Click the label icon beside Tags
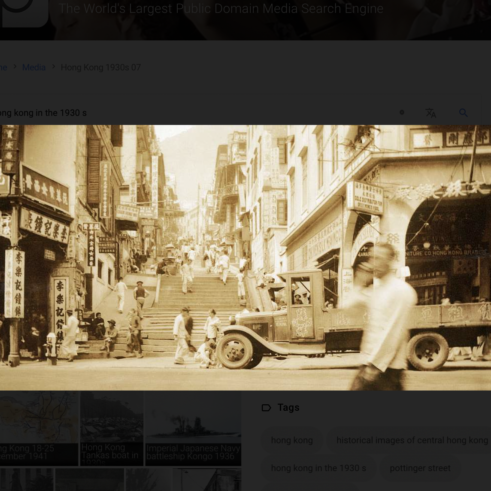The image size is (491, 491). [266, 408]
